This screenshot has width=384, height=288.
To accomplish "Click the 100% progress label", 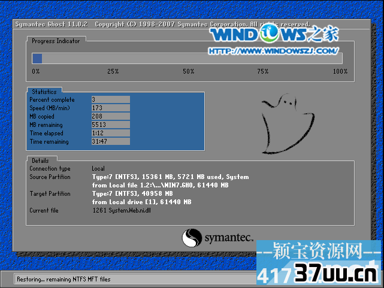I will click(x=340, y=71).
